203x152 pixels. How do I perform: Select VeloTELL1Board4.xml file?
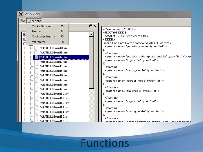54,66
